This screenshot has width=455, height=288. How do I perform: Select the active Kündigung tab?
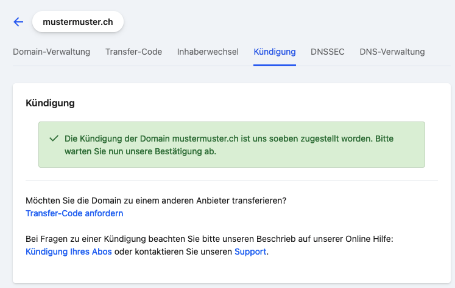[275, 52]
